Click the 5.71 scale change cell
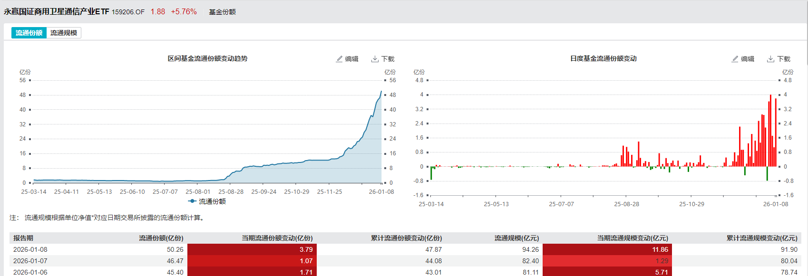Screen dimensions: 808x276 point(607,272)
